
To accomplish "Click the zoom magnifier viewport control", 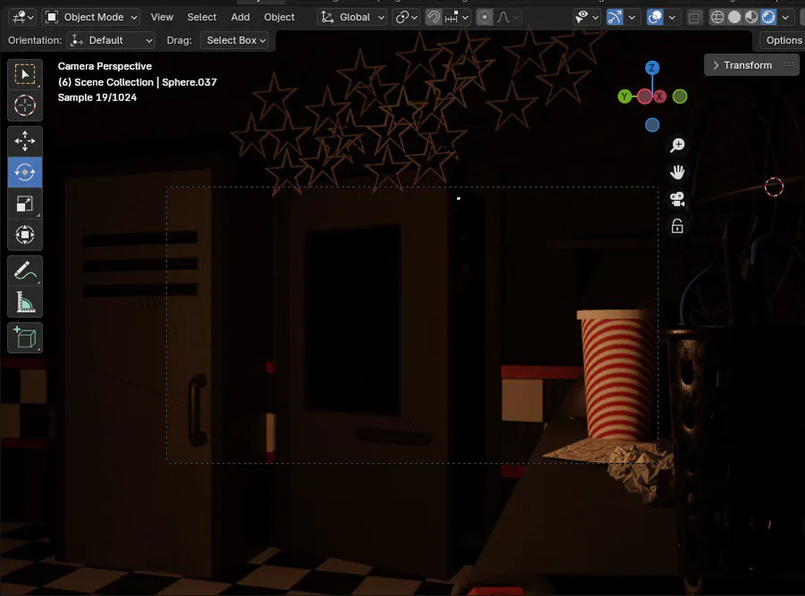I will pyautogui.click(x=677, y=145).
